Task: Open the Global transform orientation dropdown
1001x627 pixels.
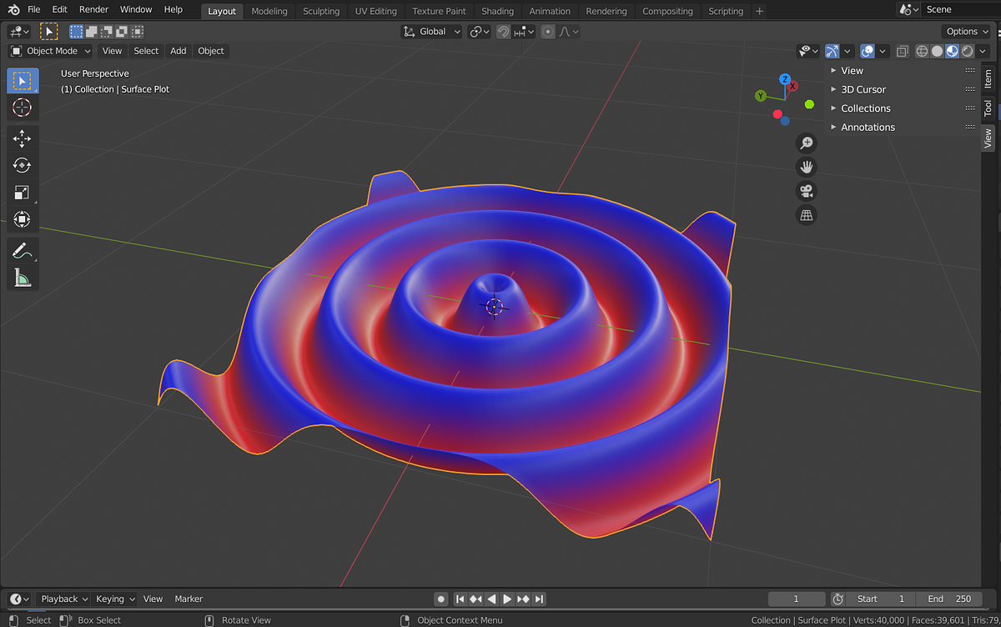Action: pyautogui.click(x=431, y=31)
